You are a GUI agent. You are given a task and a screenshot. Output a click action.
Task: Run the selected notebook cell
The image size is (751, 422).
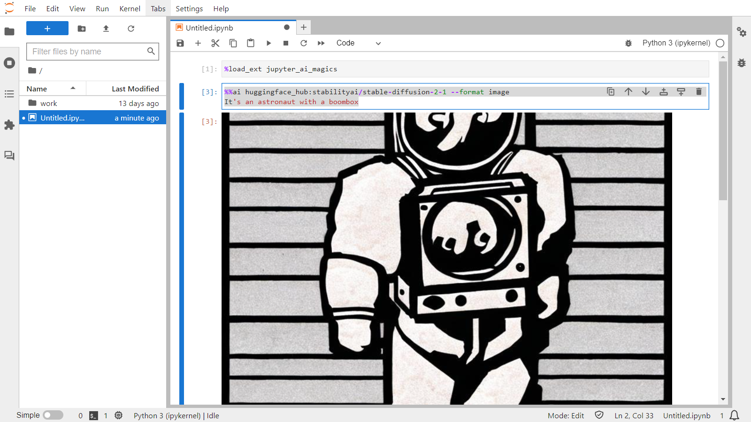pyautogui.click(x=268, y=43)
